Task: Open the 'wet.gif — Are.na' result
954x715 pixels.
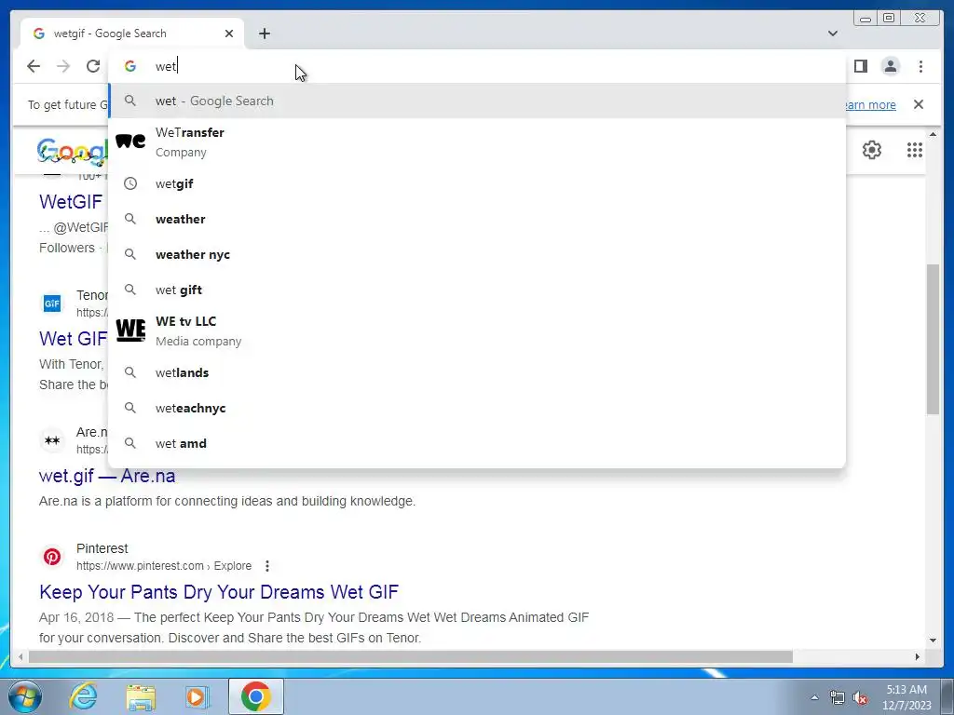Action: 107,476
